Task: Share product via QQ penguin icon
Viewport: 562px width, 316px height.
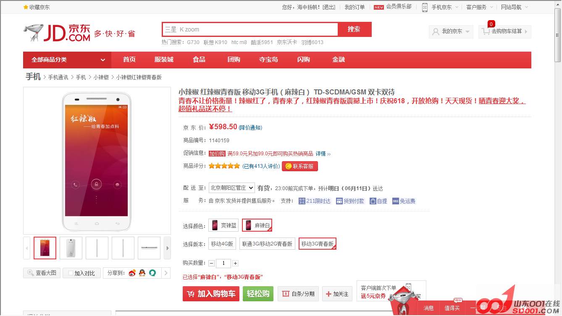Action: point(142,273)
